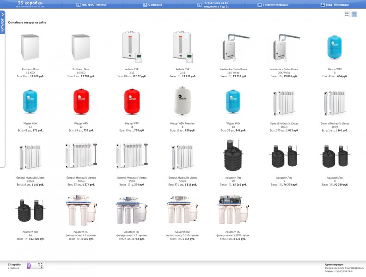
Task: Click 'General Hydraulic Viertex' 350/4 product name
Action: coord(132,178)
